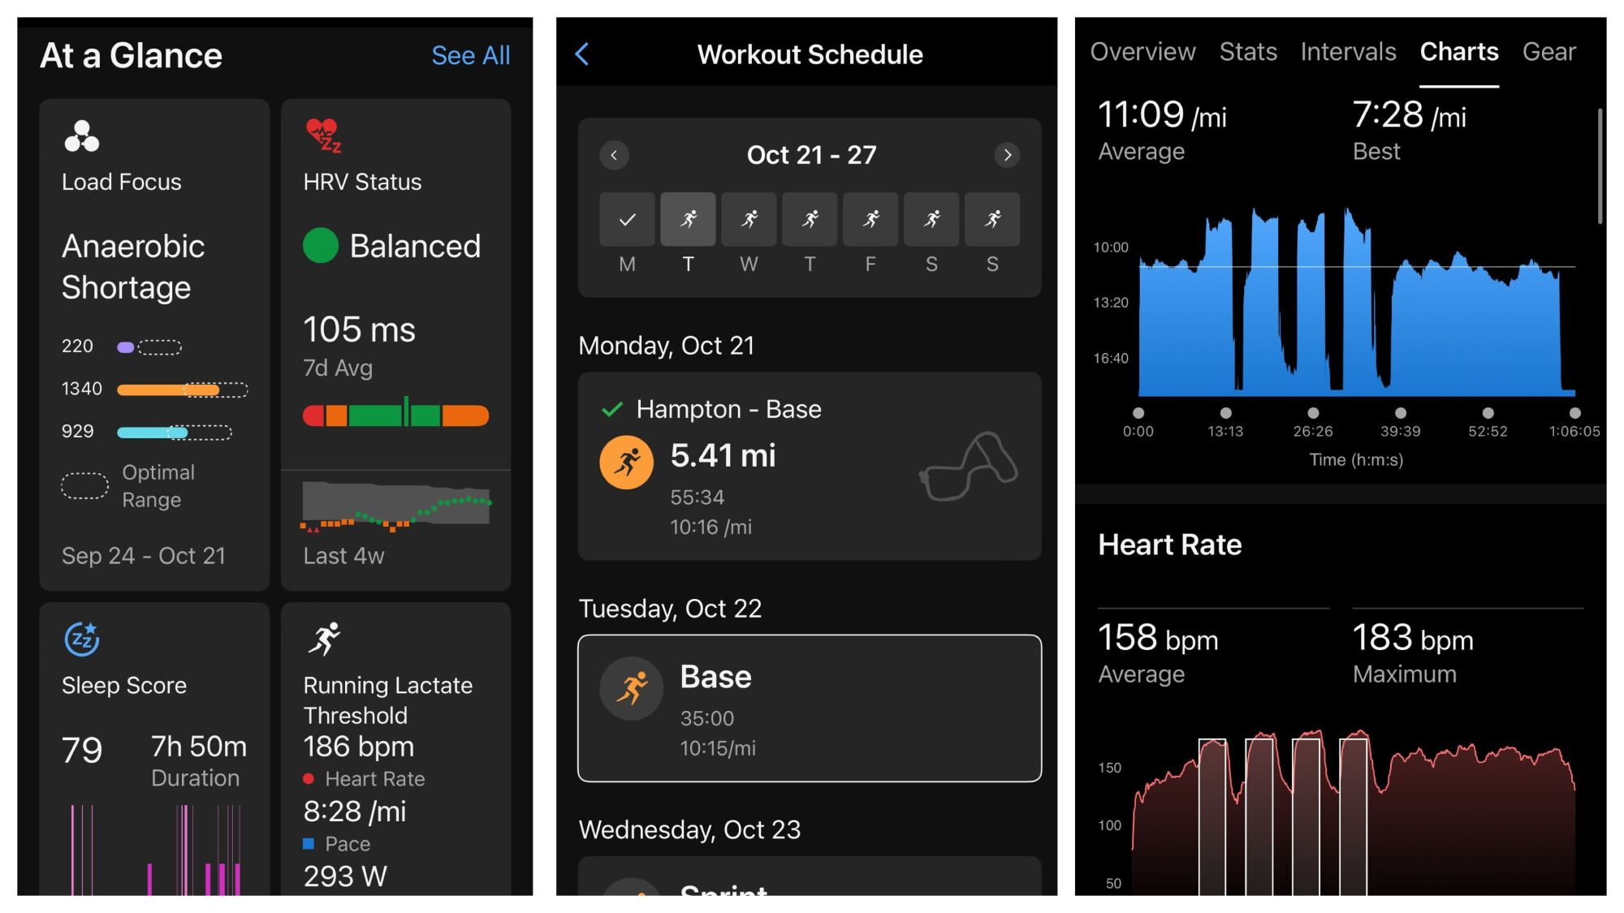Viewport: 1624px width, 913px height.
Task: Expand the See All glance metrics link
Action: tap(469, 51)
